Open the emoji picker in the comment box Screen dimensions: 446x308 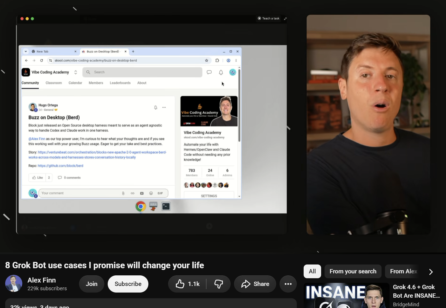pos(151,194)
